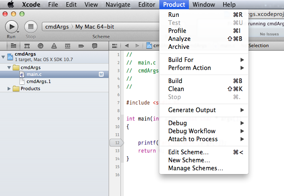Click the green zoom window button
The width and height of the screenshot is (284, 196).
click(x=22, y=14)
